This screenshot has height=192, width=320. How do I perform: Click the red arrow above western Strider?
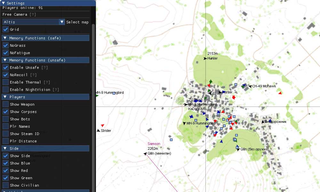(102, 125)
